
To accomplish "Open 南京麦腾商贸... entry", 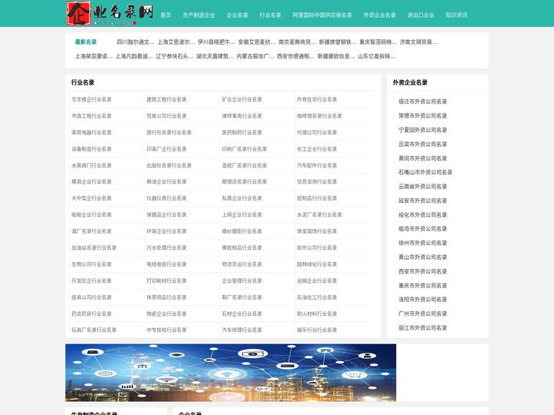I will pyautogui.click(x=297, y=42).
